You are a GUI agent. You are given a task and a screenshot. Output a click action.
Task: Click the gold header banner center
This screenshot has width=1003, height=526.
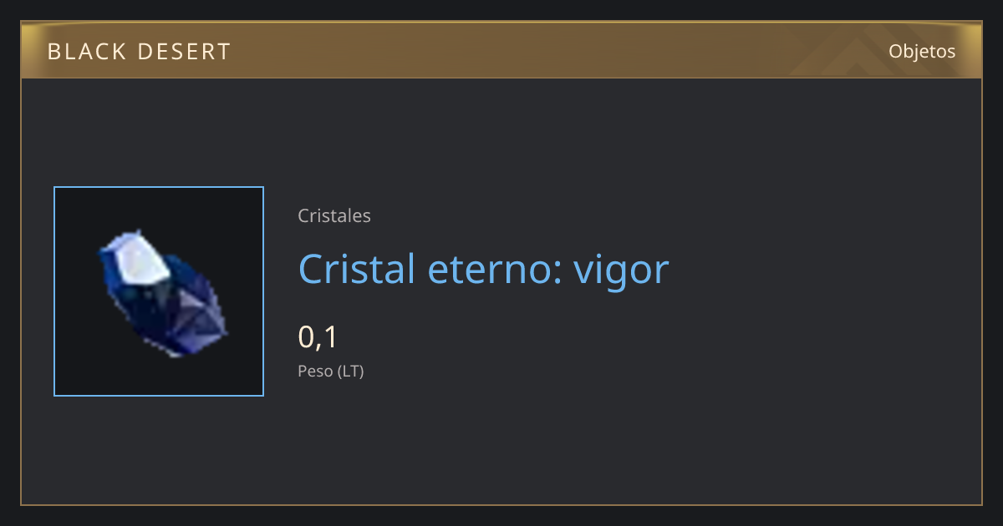(x=501, y=50)
